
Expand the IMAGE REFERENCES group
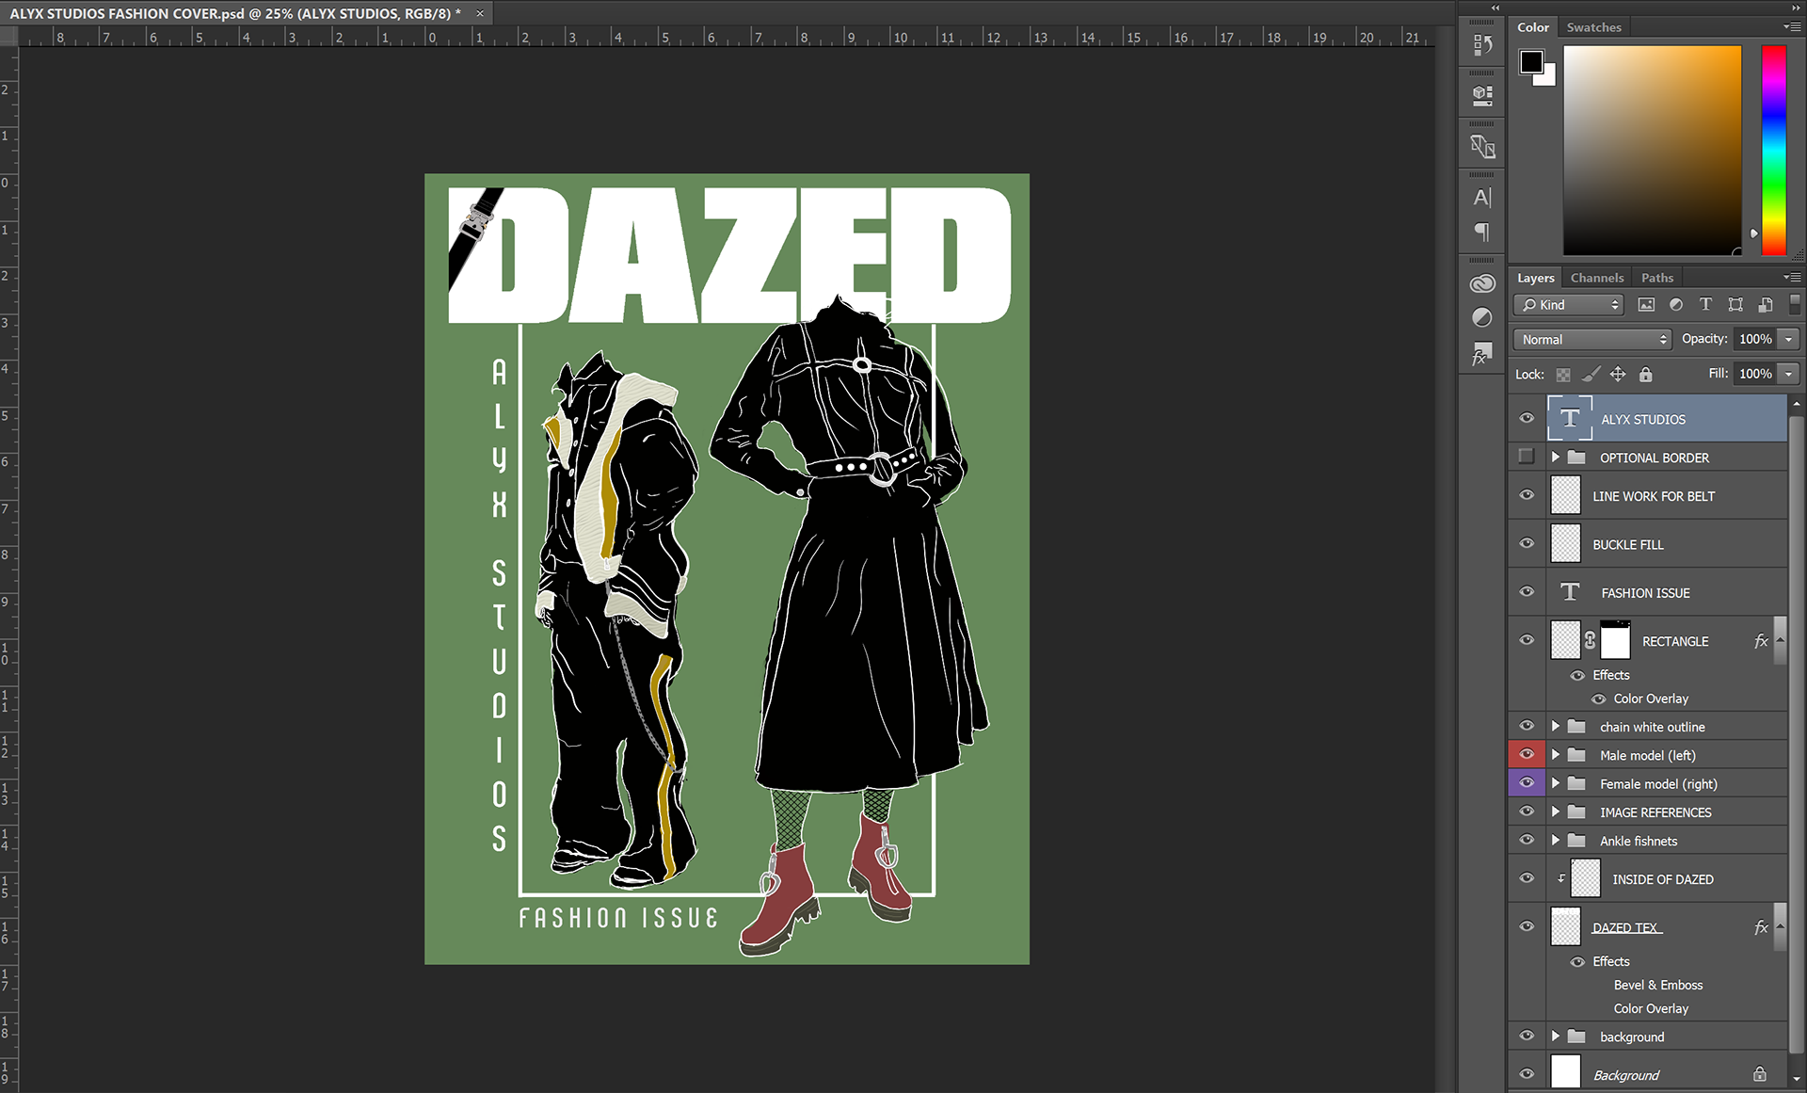(1556, 812)
